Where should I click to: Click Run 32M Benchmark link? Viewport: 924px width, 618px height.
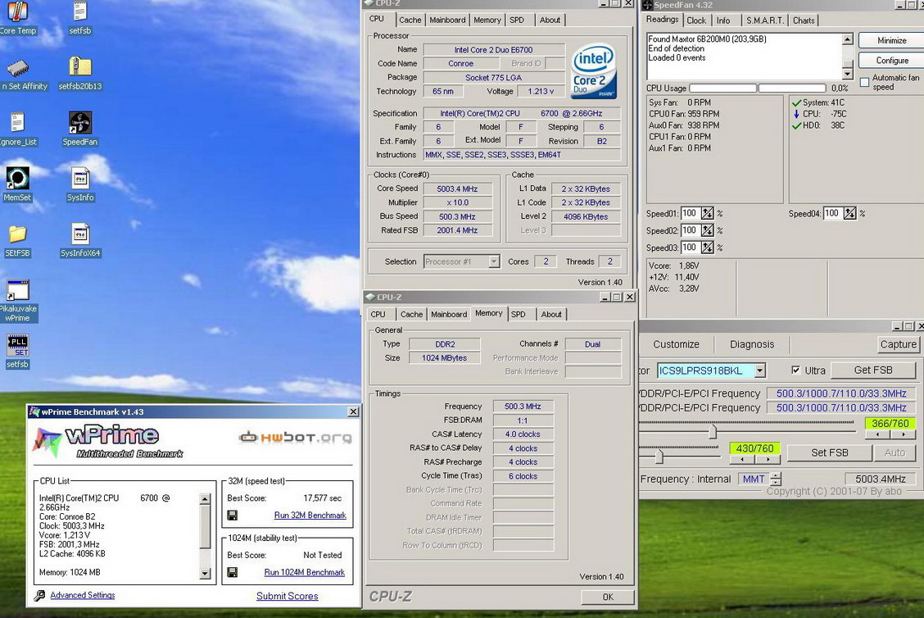click(x=310, y=516)
